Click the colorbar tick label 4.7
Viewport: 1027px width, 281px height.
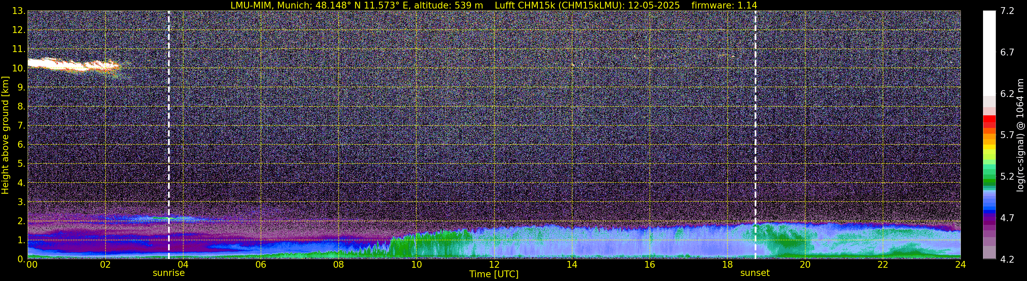pos(1007,218)
